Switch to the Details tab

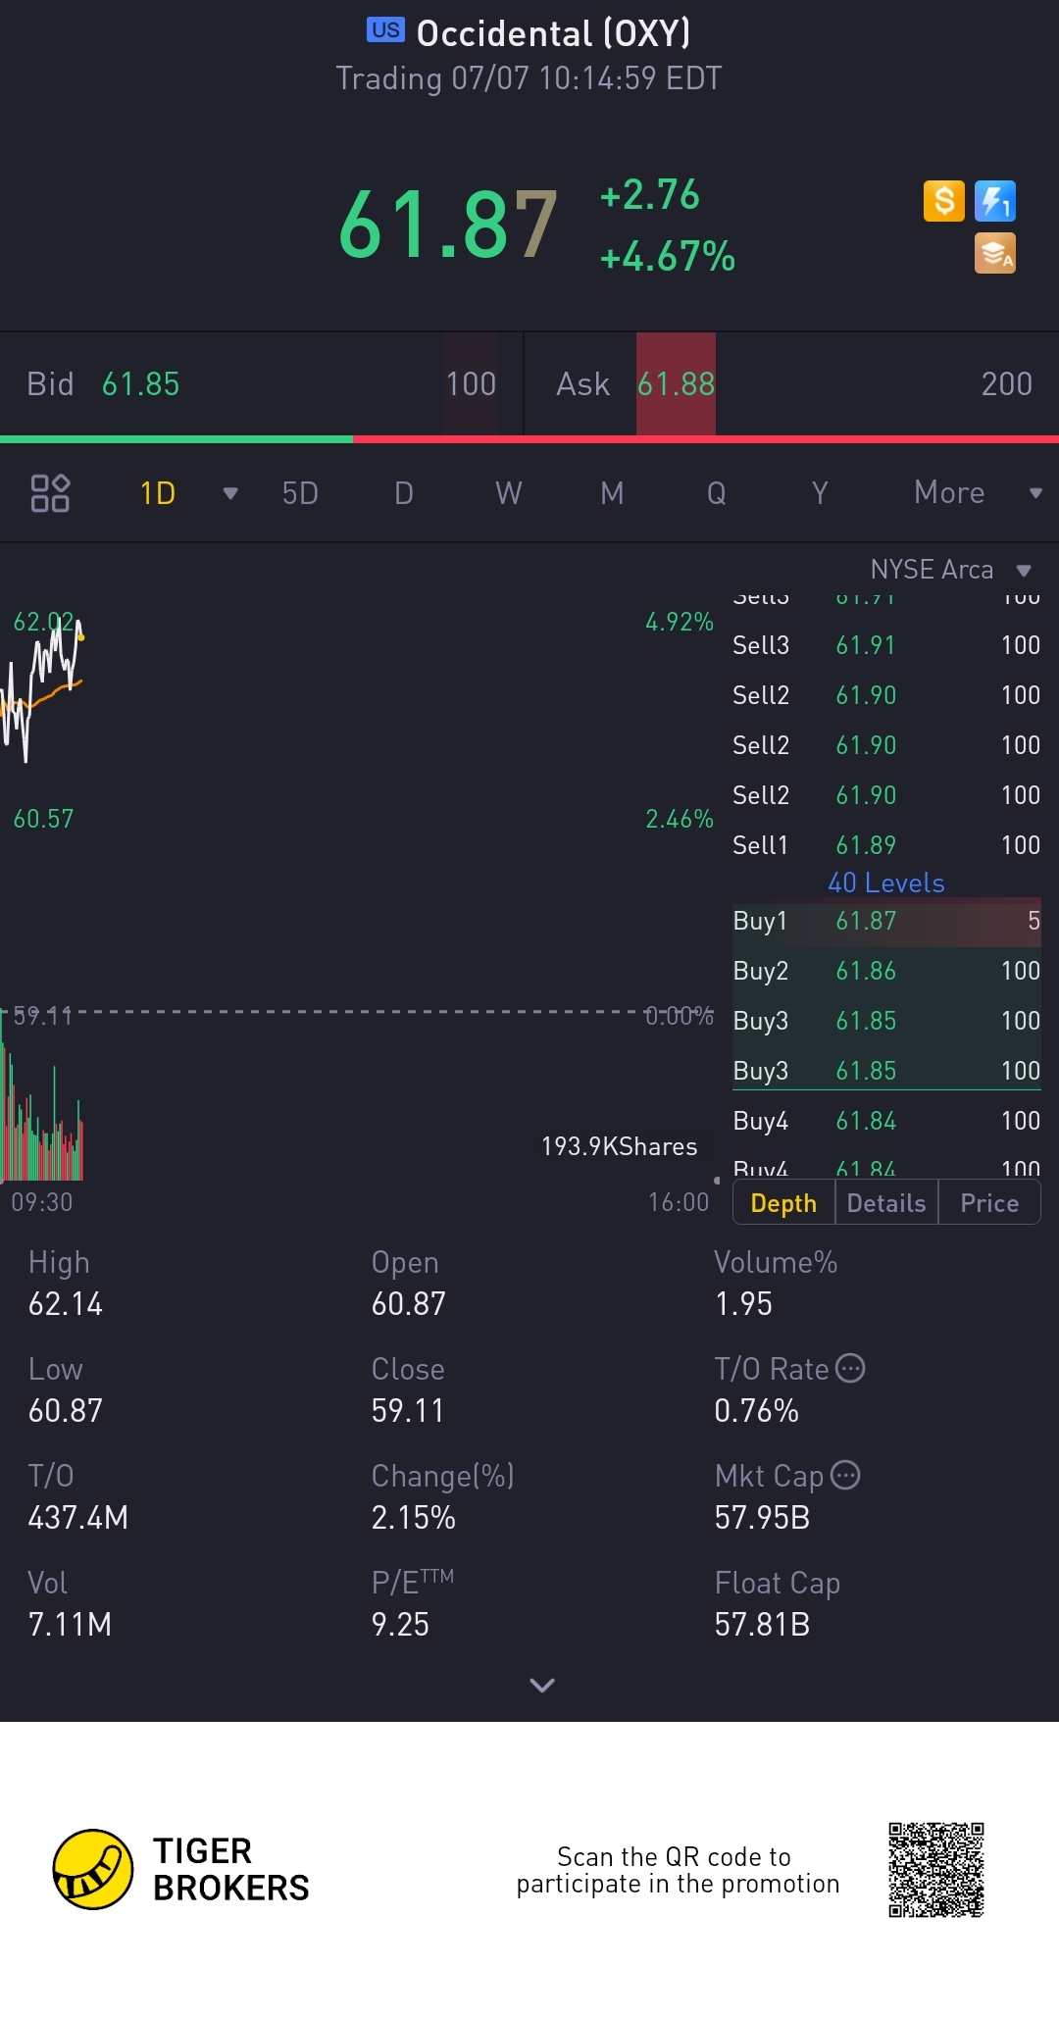point(886,1203)
